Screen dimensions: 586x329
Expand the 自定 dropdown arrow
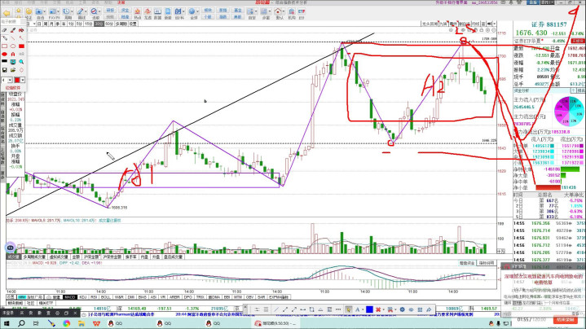[x=256, y=11]
